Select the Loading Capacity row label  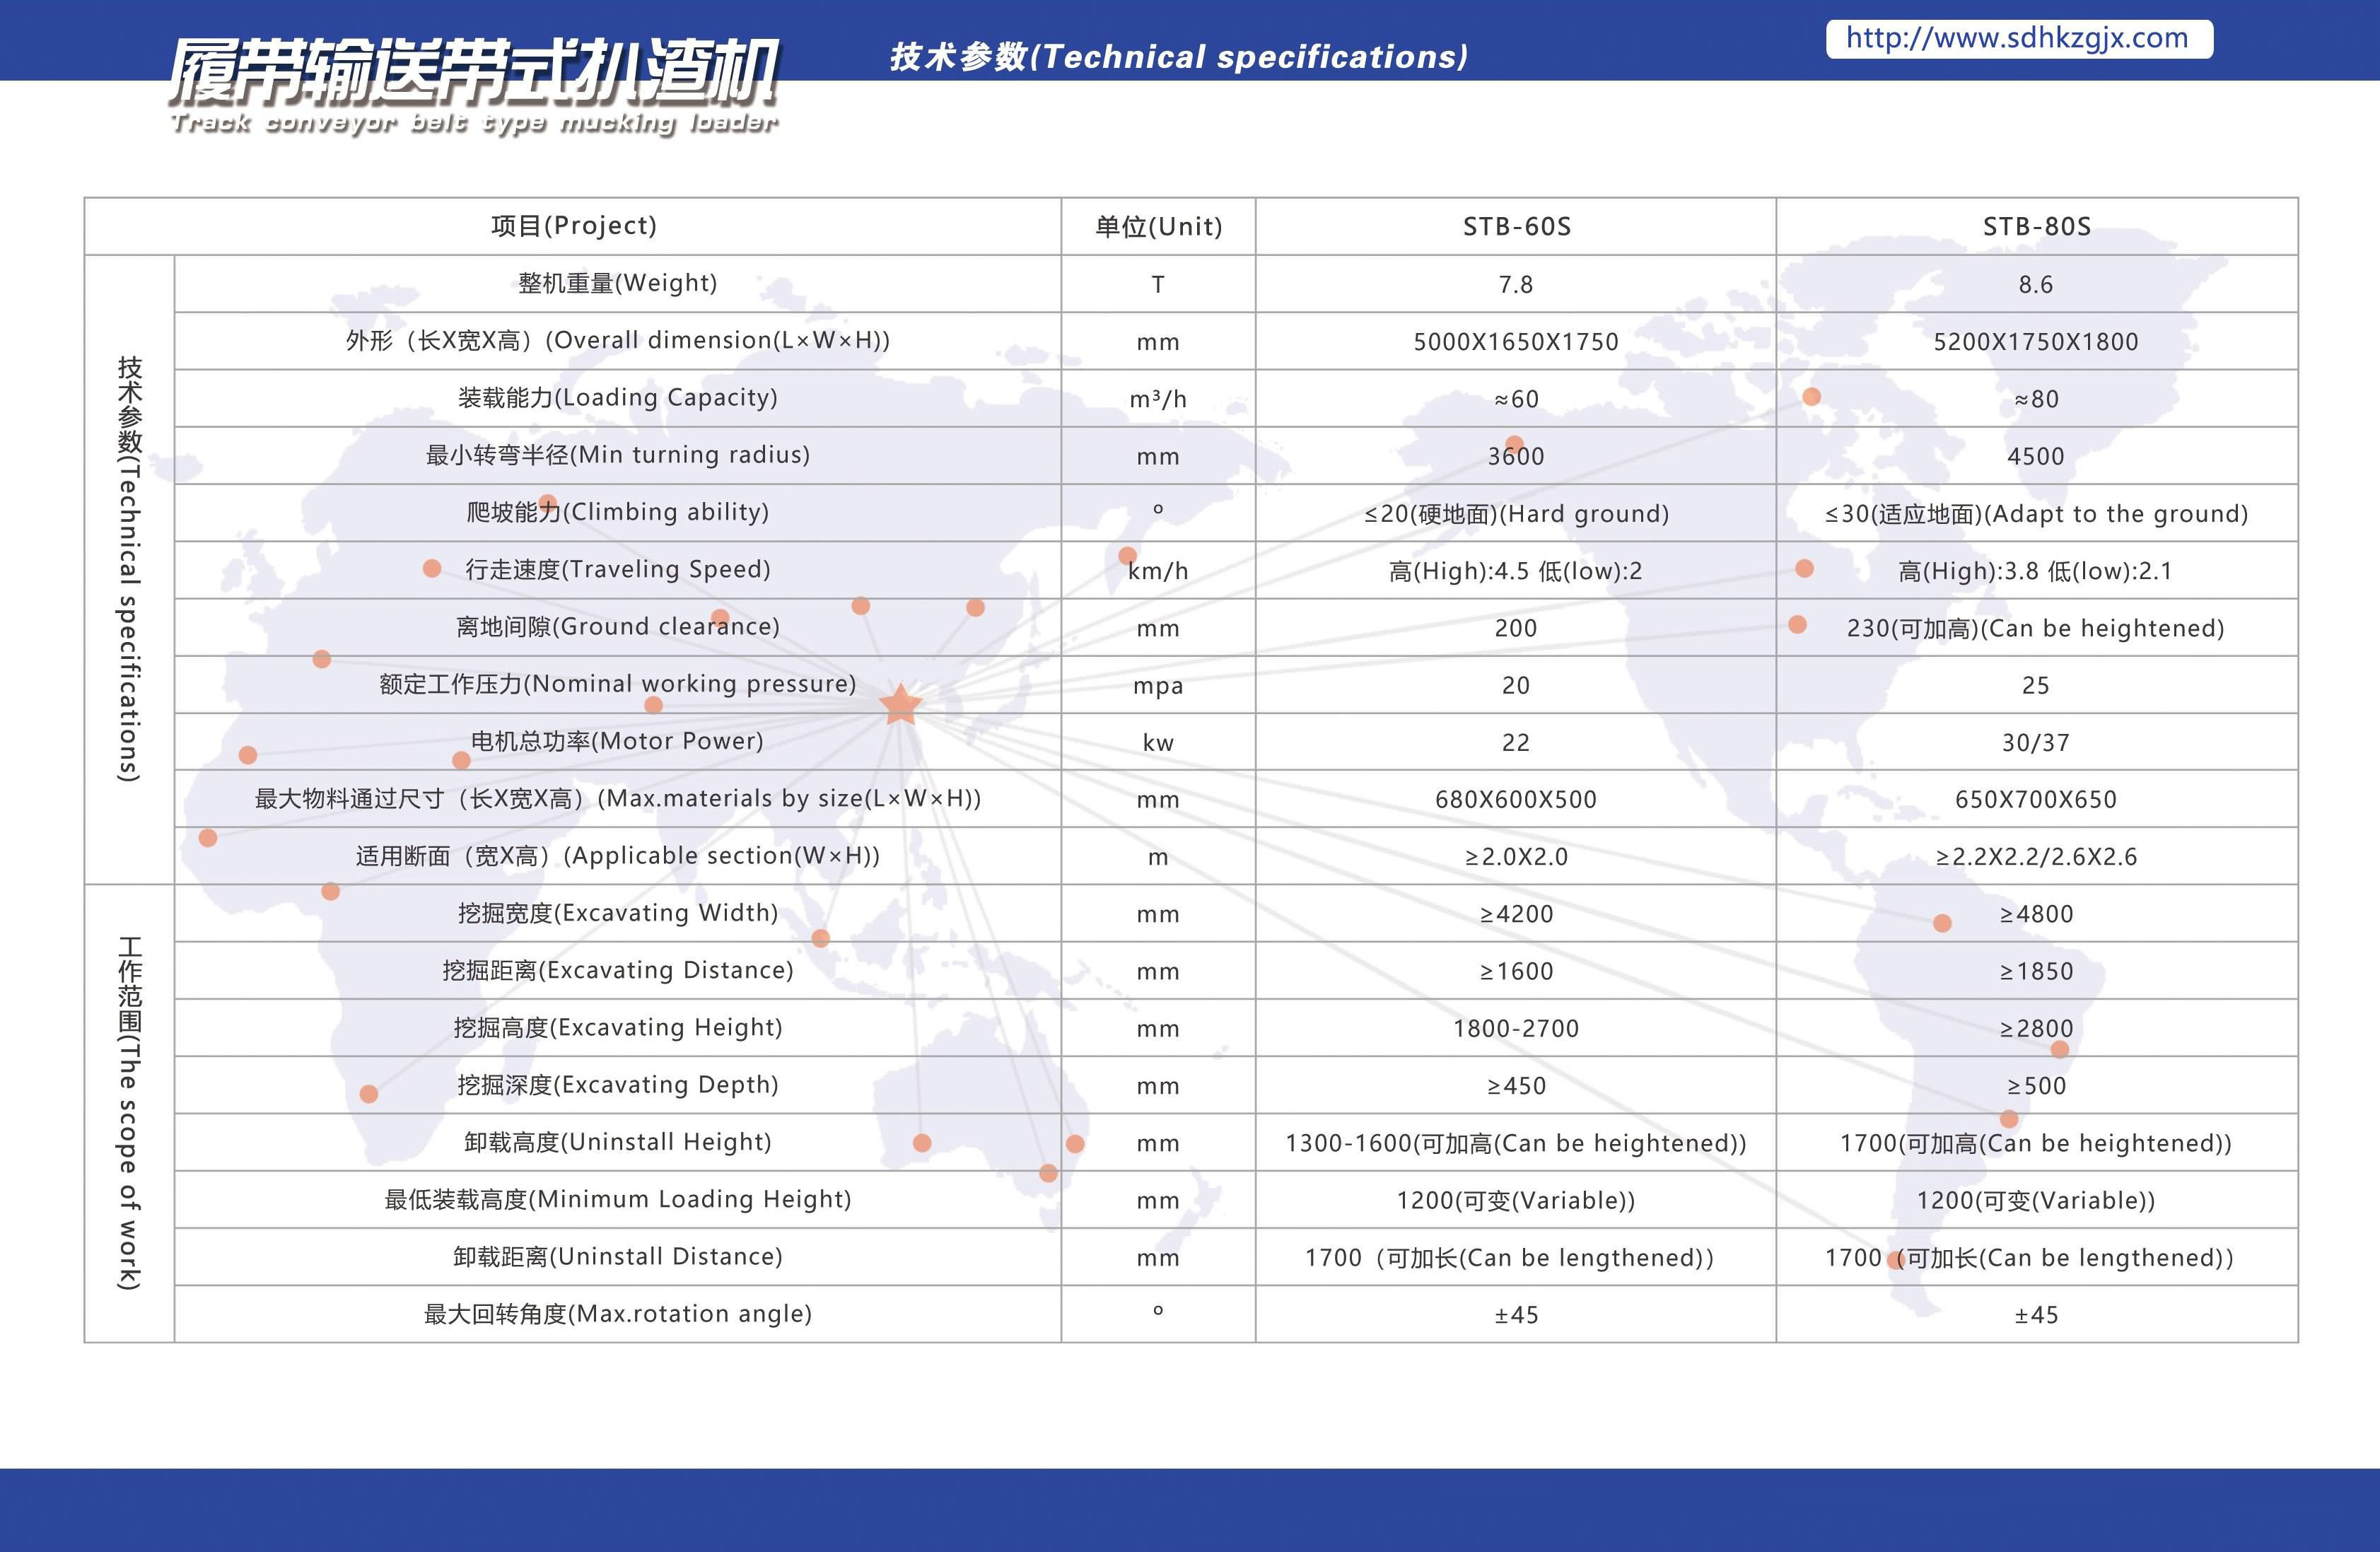tap(617, 398)
